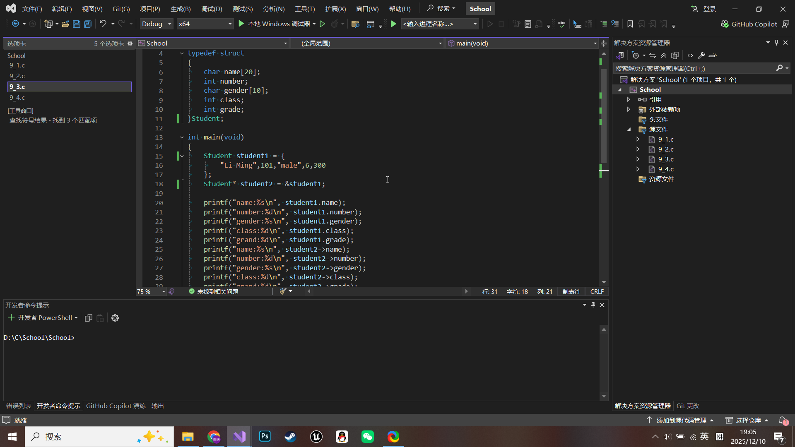Switch to the 错误列表 tab
The image size is (795, 447).
point(19,406)
